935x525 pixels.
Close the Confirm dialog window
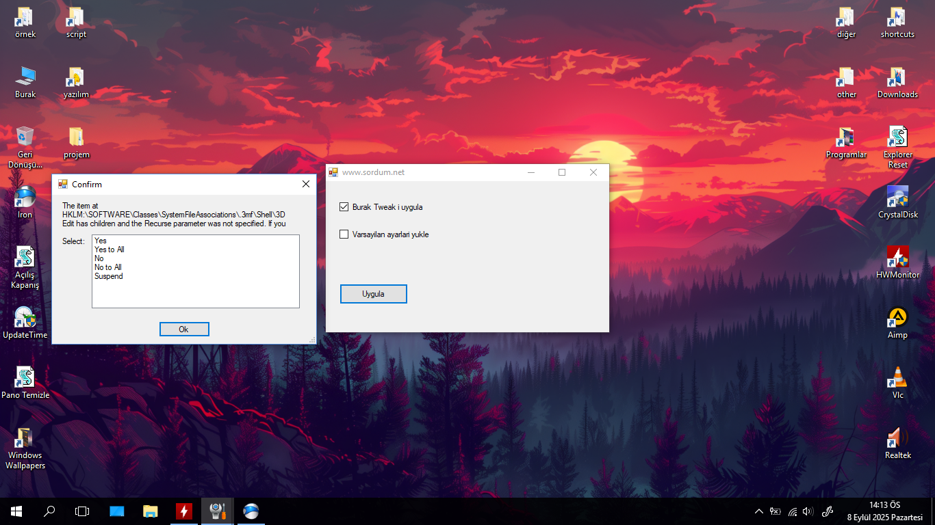pyautogui.click(x=306, y=185)
